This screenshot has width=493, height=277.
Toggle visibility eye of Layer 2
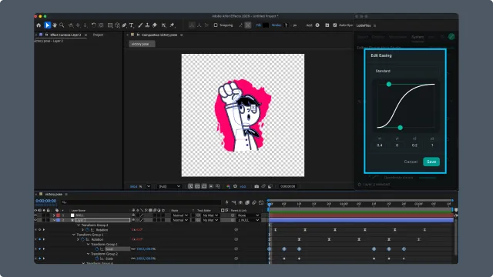pyautogui.click(x=35, y=220)
